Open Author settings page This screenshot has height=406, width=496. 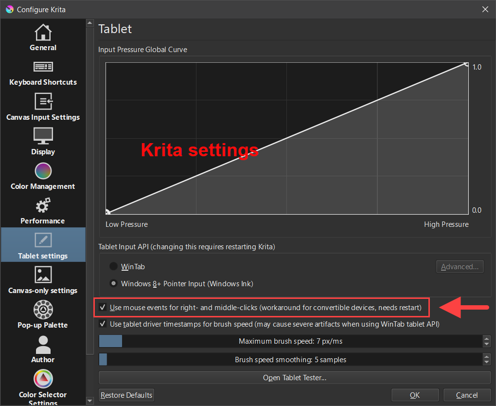tap(43, 349)
